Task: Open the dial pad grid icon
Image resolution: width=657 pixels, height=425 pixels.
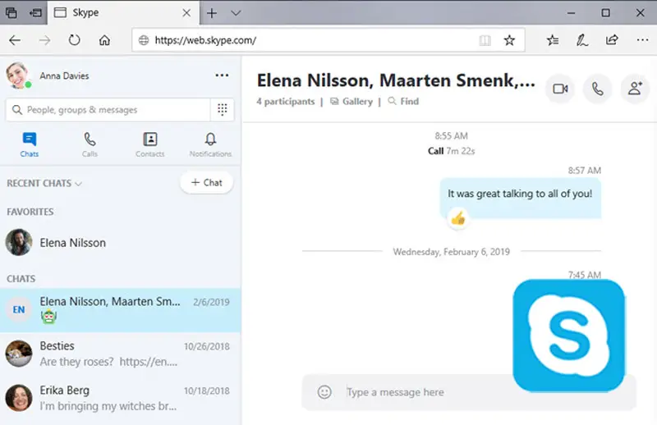Action: coord(222,110)
